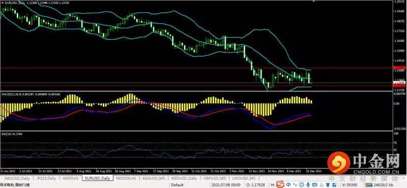407x188 pixels.
Task: Click the RSI '100' scale label
Action: pos(397,133)
